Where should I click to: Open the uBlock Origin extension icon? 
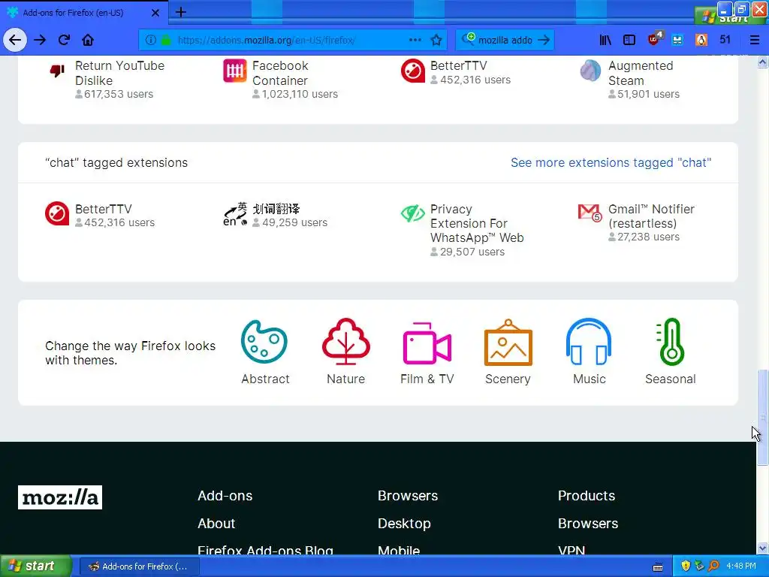click(655, 39)
